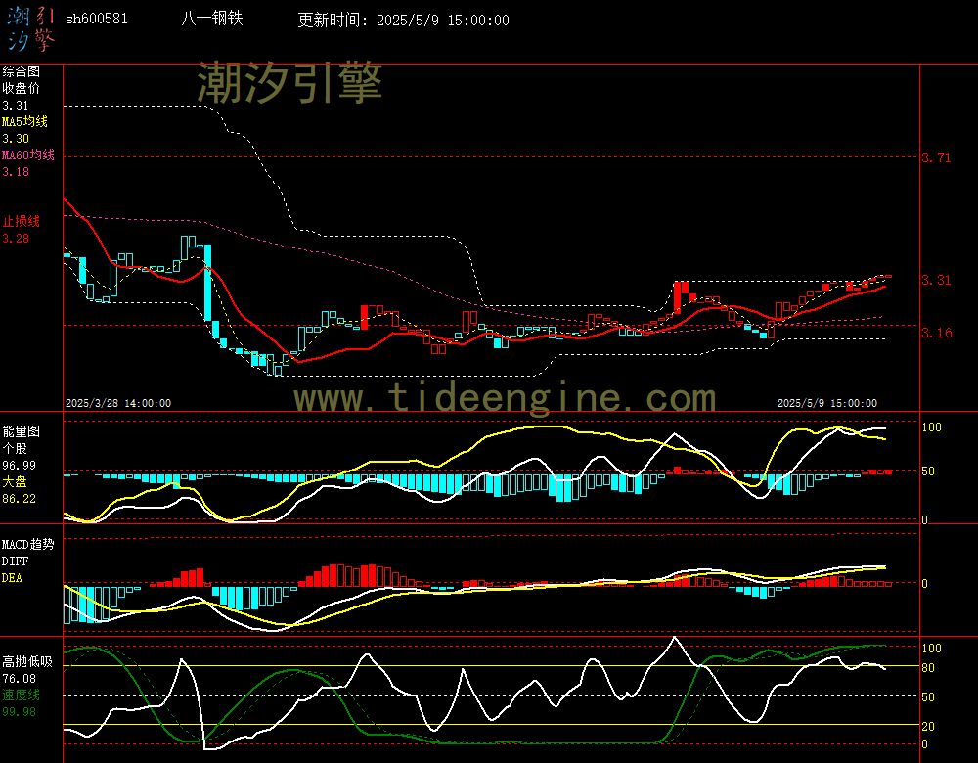Click the 0 axis label of MACD panel

pos(925,584)
